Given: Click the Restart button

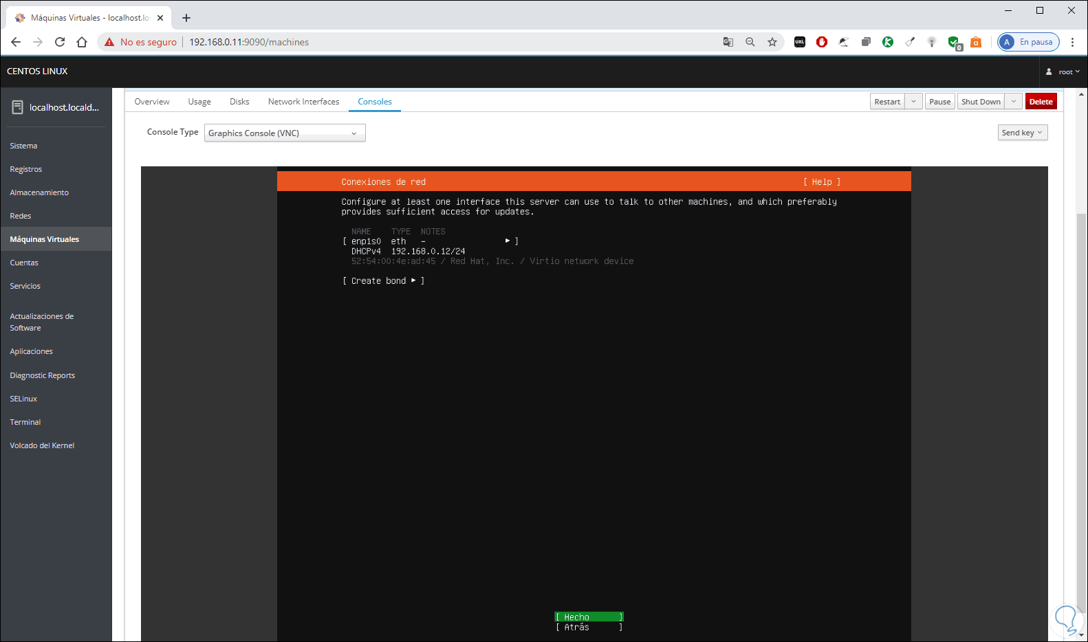Looking at the screenshot, I should (x=887, y=102).
